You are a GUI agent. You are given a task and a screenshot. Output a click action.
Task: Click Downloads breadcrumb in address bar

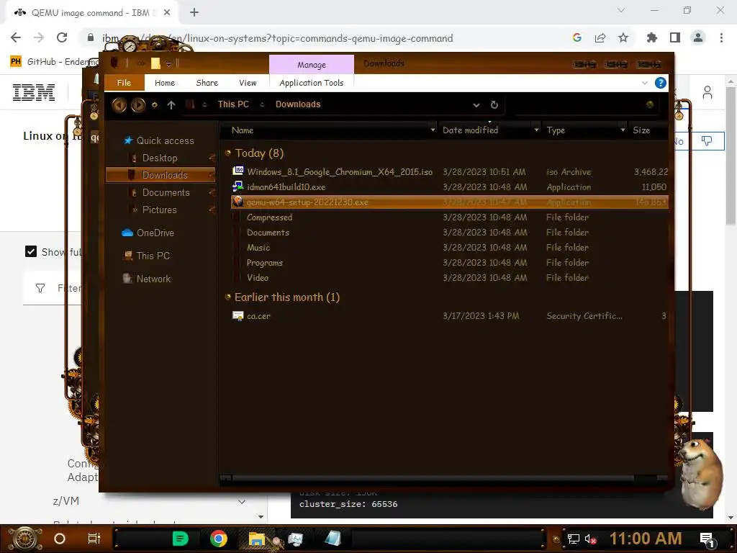click(298, 104)
